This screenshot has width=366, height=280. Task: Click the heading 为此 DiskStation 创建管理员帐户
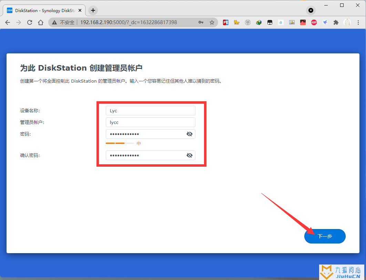click(x=81, y=68)
